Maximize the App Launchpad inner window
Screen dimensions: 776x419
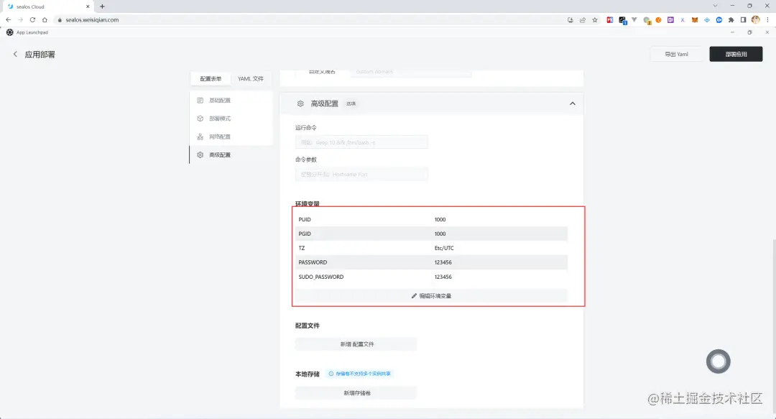click(749, 32)
